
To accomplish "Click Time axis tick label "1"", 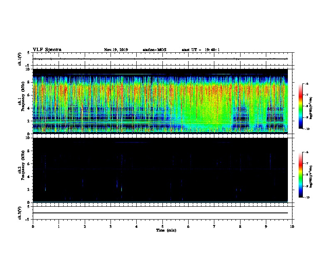I will tap(59, 227).
